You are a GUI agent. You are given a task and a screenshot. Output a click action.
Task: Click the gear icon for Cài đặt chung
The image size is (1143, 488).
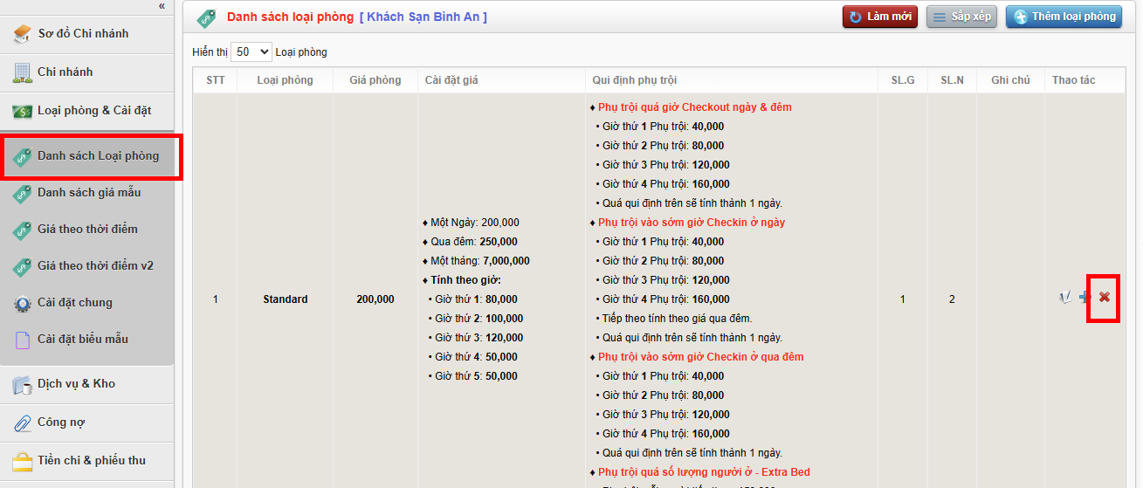[22, 303]
